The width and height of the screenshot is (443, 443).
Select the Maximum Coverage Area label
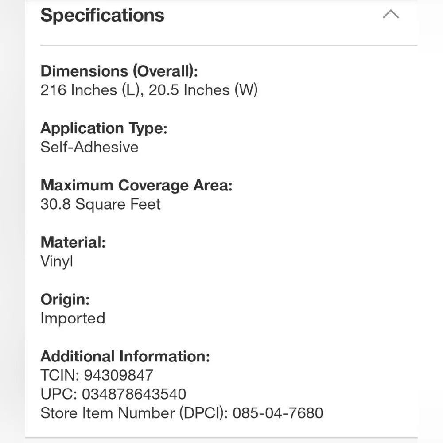136,185
